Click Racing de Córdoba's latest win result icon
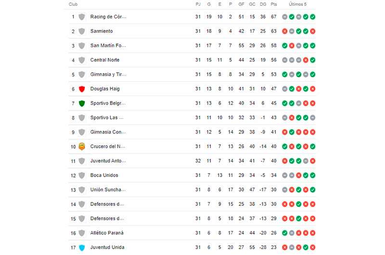 (312, 17)
